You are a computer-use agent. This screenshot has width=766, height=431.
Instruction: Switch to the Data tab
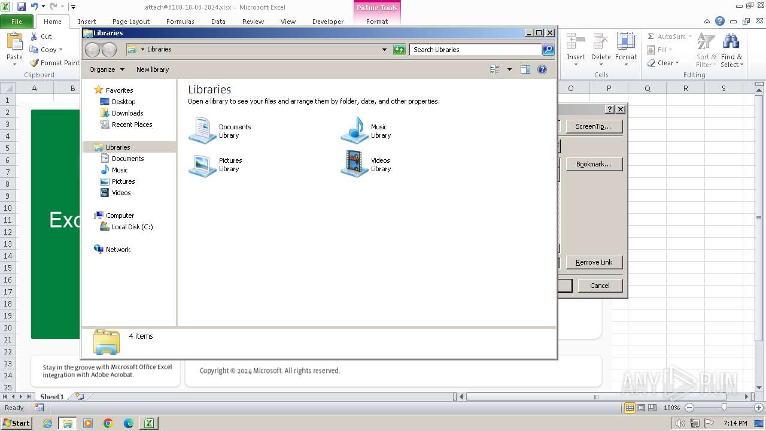point(218,22)
